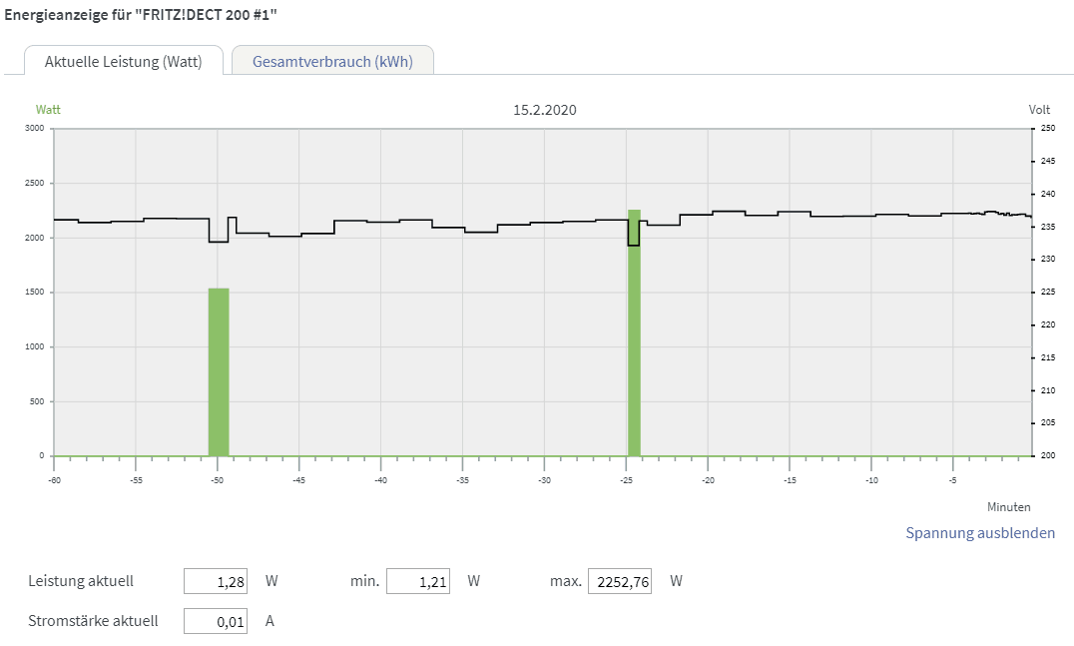The width and height of the screenshot is (1074, 646).
Task: Click the min. power field showing 1,21
Action: [418, 581]
